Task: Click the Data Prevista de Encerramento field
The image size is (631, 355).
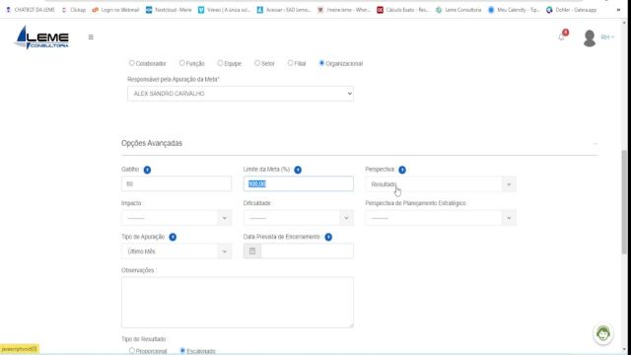Action: click(x=308, y=251)
